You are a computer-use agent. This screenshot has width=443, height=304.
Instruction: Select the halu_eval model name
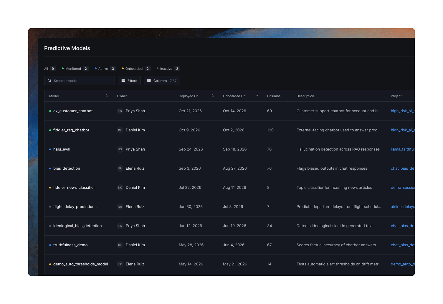(62, 149)
